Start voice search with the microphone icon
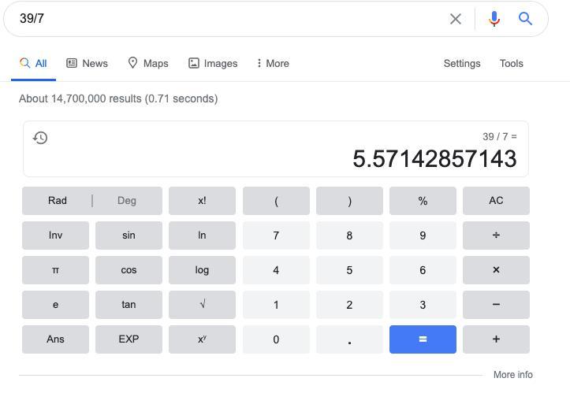570x393 pixels. click(x=494, y=19)
